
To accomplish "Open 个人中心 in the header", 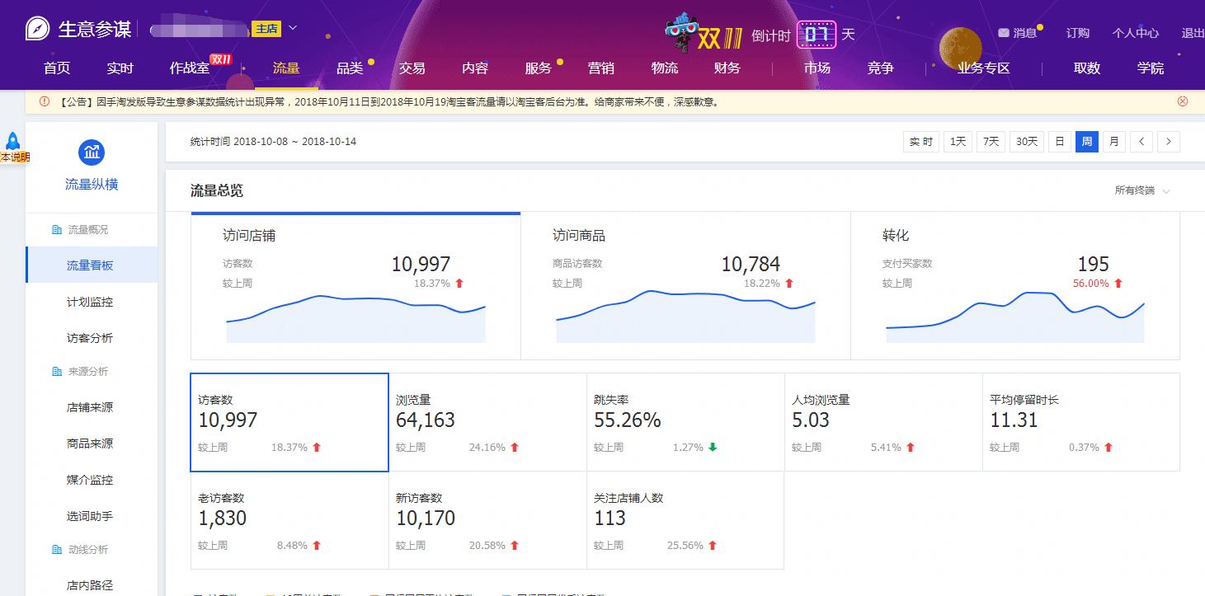I will coord(1136,33).
